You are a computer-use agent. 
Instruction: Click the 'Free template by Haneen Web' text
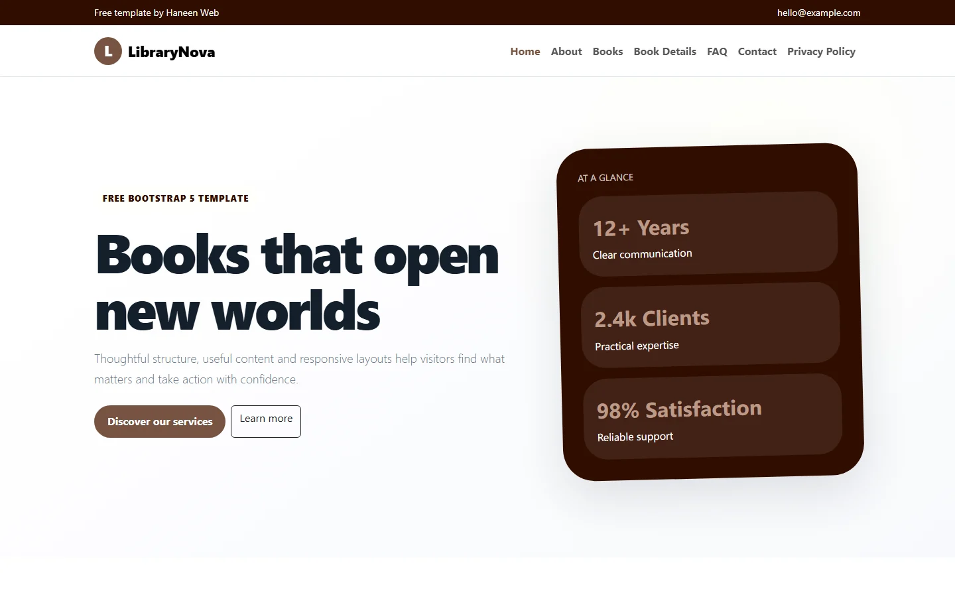point(157,13)
